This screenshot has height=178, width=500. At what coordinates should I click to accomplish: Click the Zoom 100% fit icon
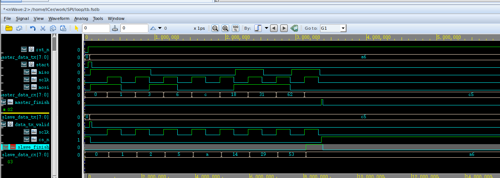[236, 28]
